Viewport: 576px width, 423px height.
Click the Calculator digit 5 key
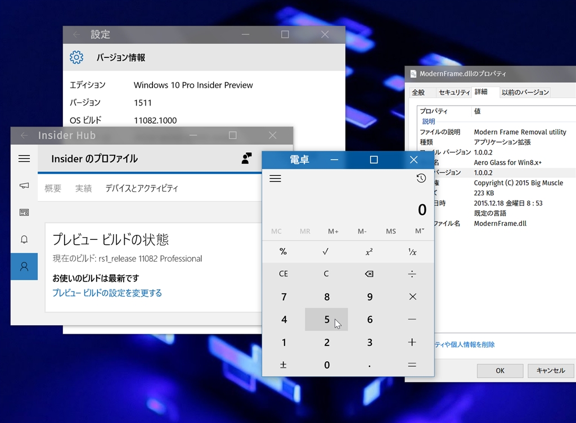click(326, 319)
